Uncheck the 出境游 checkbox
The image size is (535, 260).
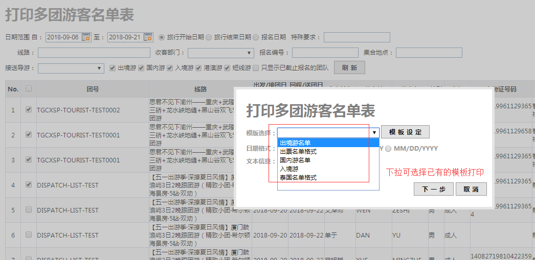point(113,67)
